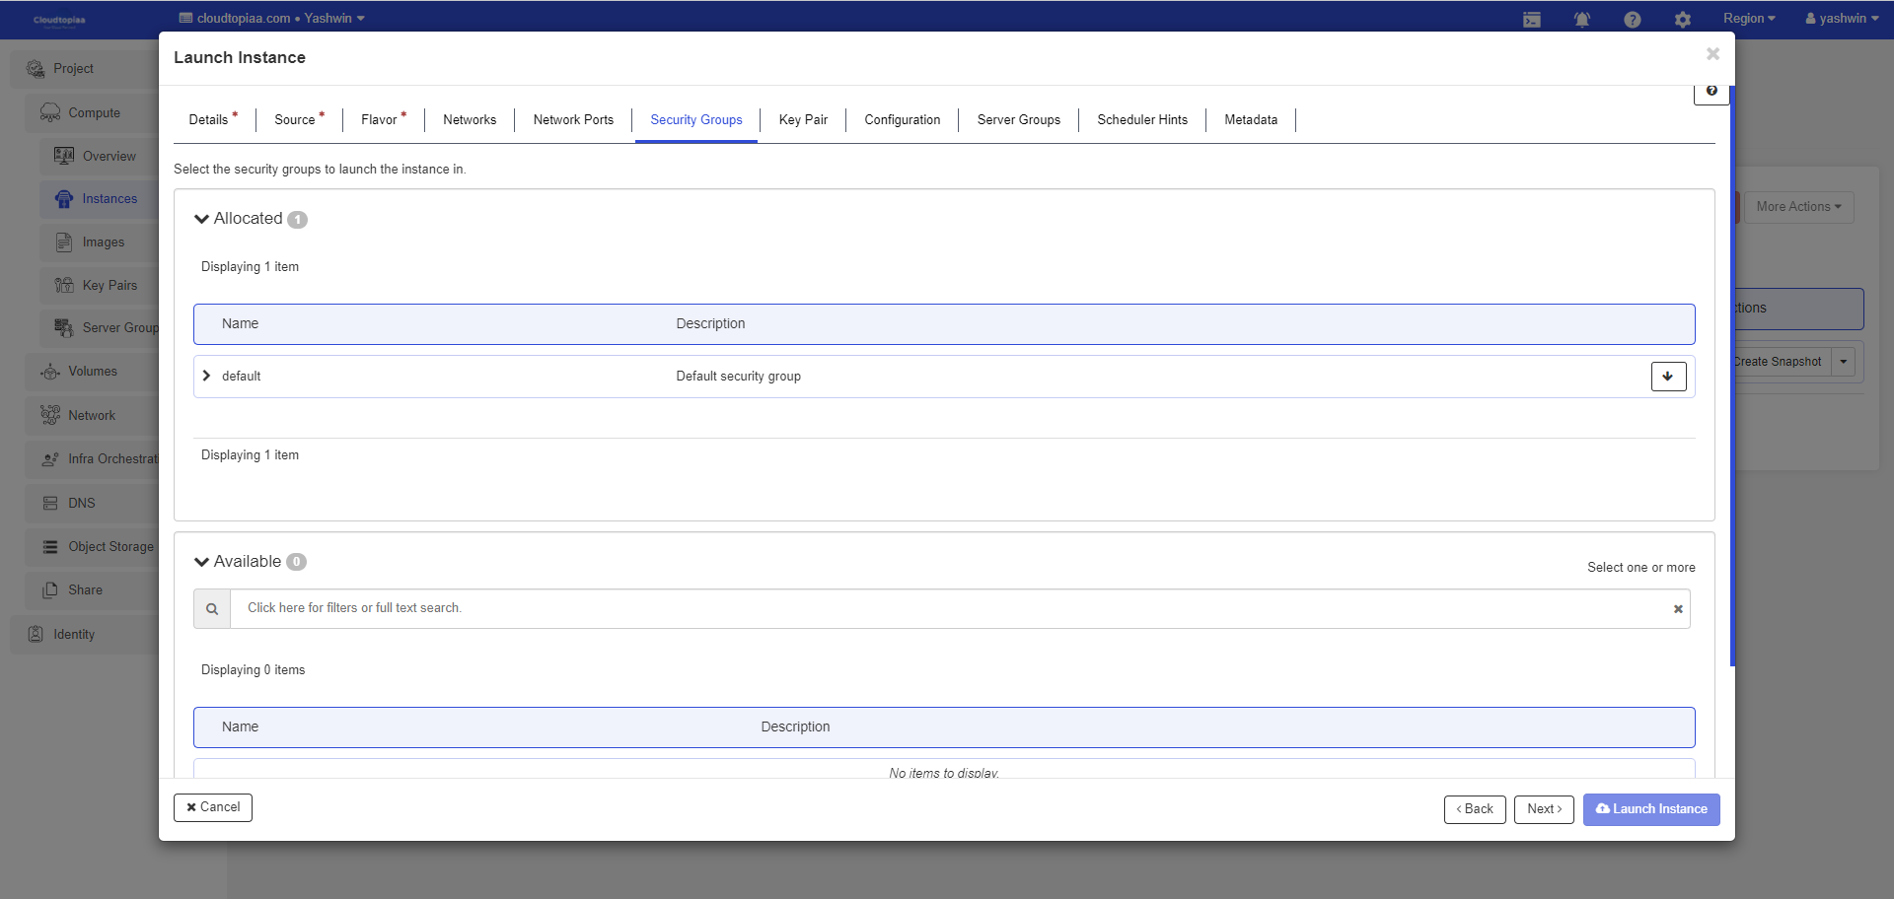Open the yashwin user menu
Screen dimensions: 1894x899
(1842, 19)
